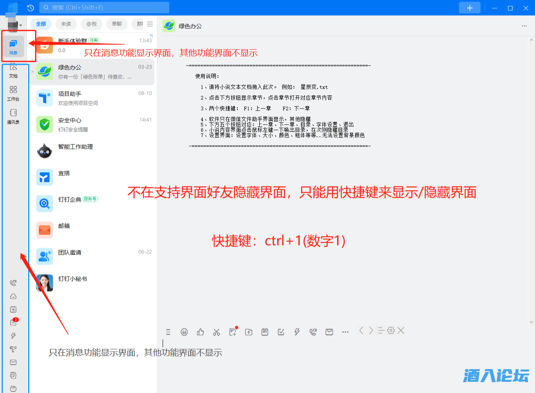This screenshot has width=535, height=393.
Task: Select the partially visible 群 filter tab
Action: (x=138, y=24)
